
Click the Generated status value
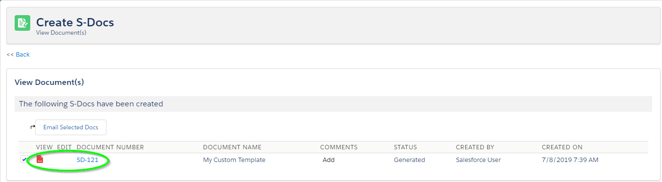[x=410, y=160]
